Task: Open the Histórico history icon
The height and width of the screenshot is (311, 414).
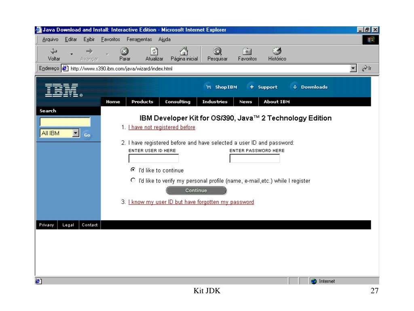Action: (x=277, y=51)
